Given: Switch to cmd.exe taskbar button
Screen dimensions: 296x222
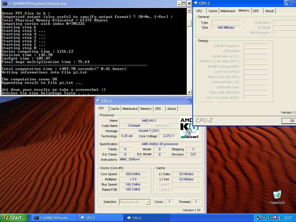Looking at the screenshot, I should (54, 218).
